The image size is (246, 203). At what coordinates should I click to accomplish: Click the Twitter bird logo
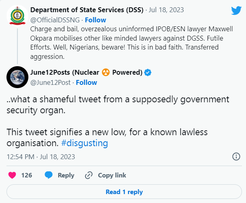point(236,11)
